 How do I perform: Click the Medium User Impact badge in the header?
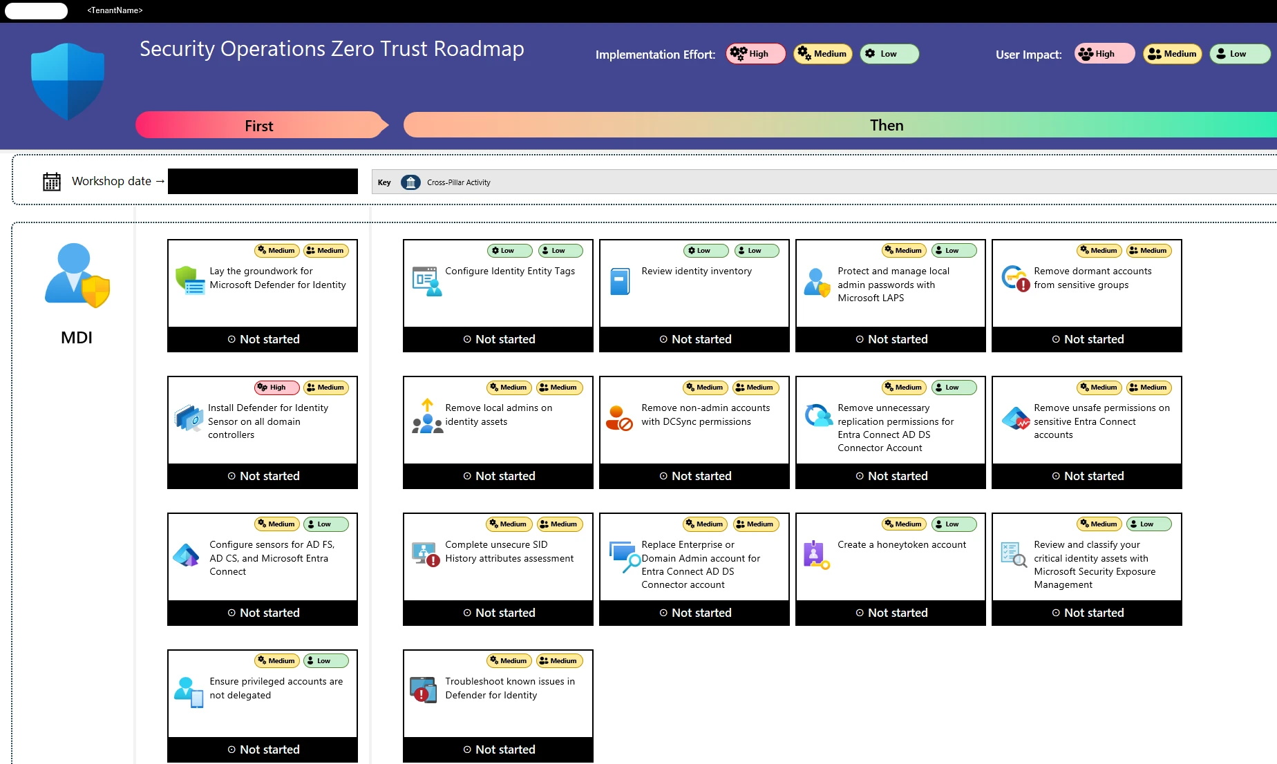[x=1172, y=54]
